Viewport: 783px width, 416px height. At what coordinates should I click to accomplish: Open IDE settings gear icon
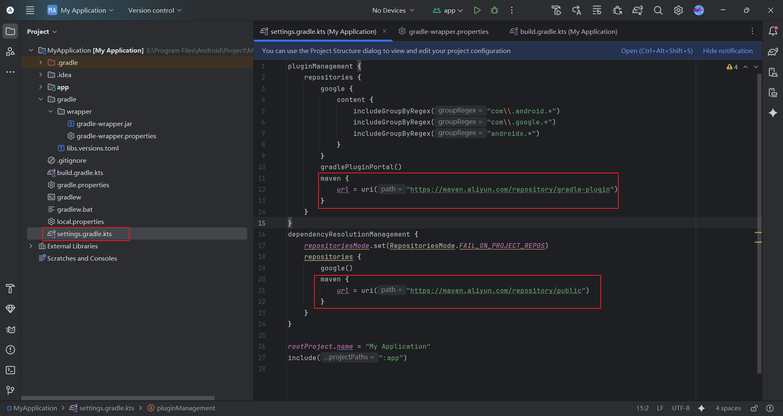click(x=678, y=10)
